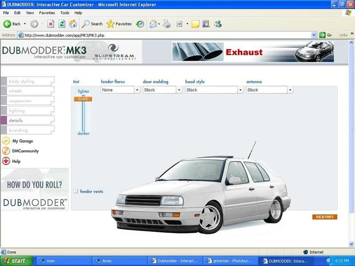Enable the fender vents checkbox
The image size is (355, 266).
click(75, 191)
